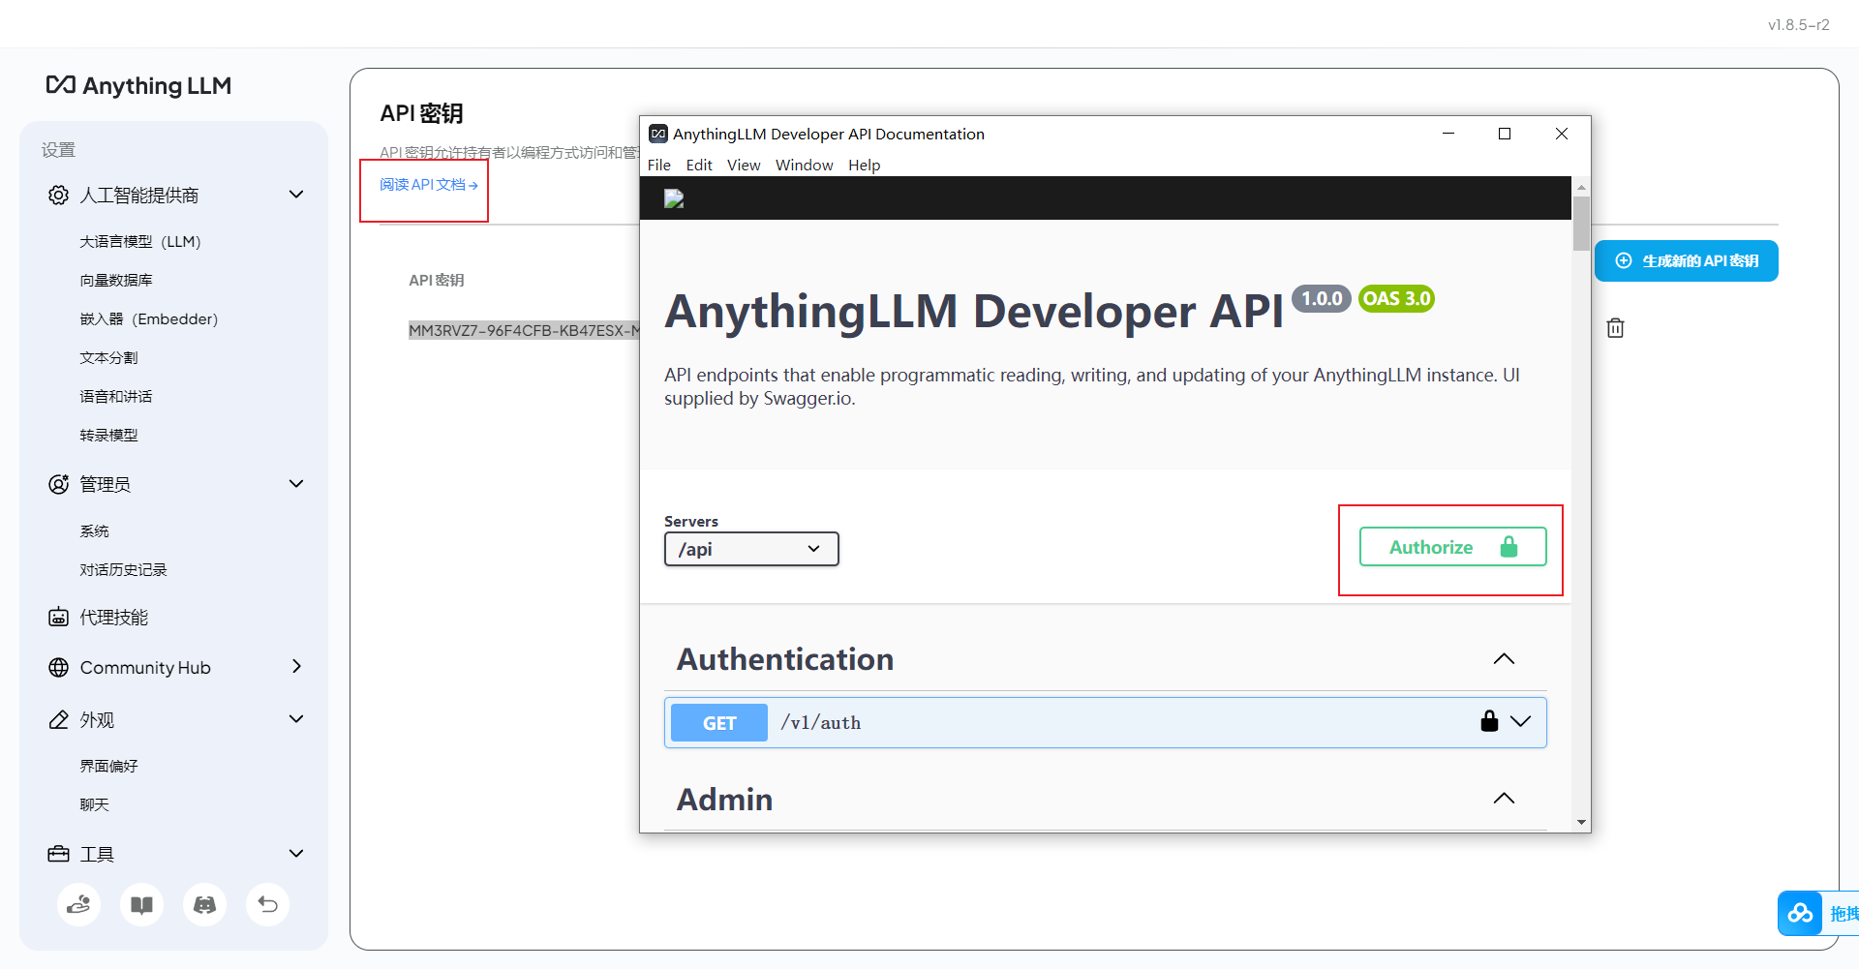This screenshot has width=1859, height=969.
Task: Click the Community Hub globe icon
Action: [59, 668]
